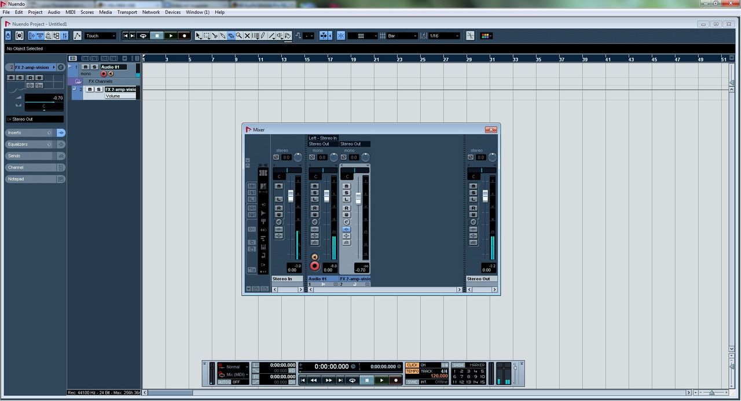This screenshot has height=401, width=741.
Task: Open edit settings for Audio 01 channel
Action: click(315, 222)
